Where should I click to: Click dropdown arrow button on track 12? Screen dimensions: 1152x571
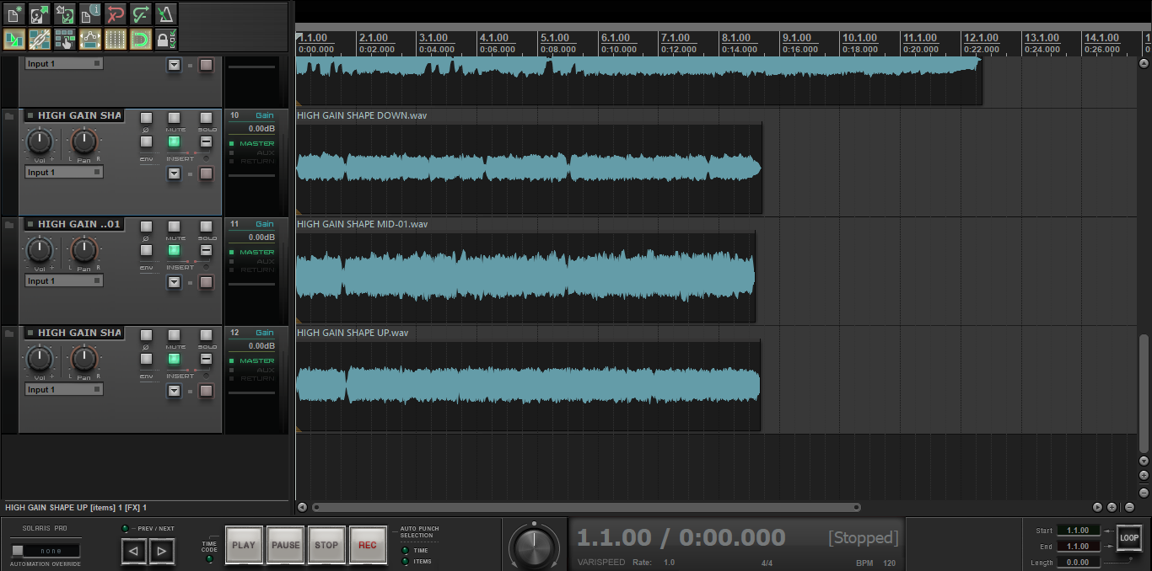[x=174, y=391]
